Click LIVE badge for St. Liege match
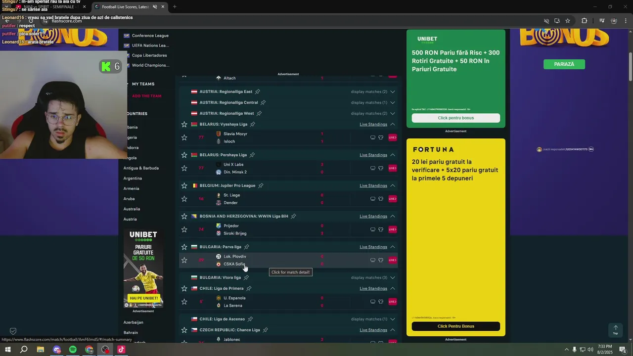Viewport: 633px width, 356px height. [392, 199]
